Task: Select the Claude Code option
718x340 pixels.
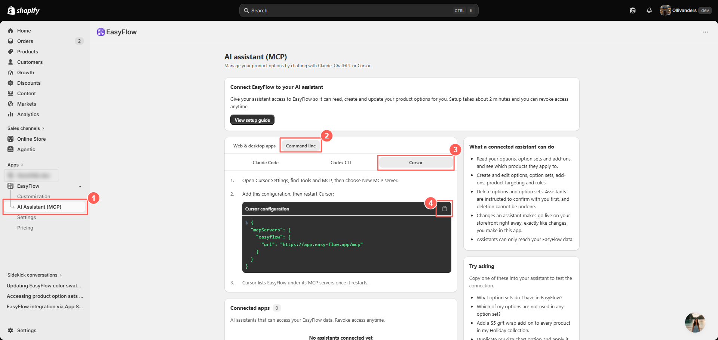Action: point(266,163)
